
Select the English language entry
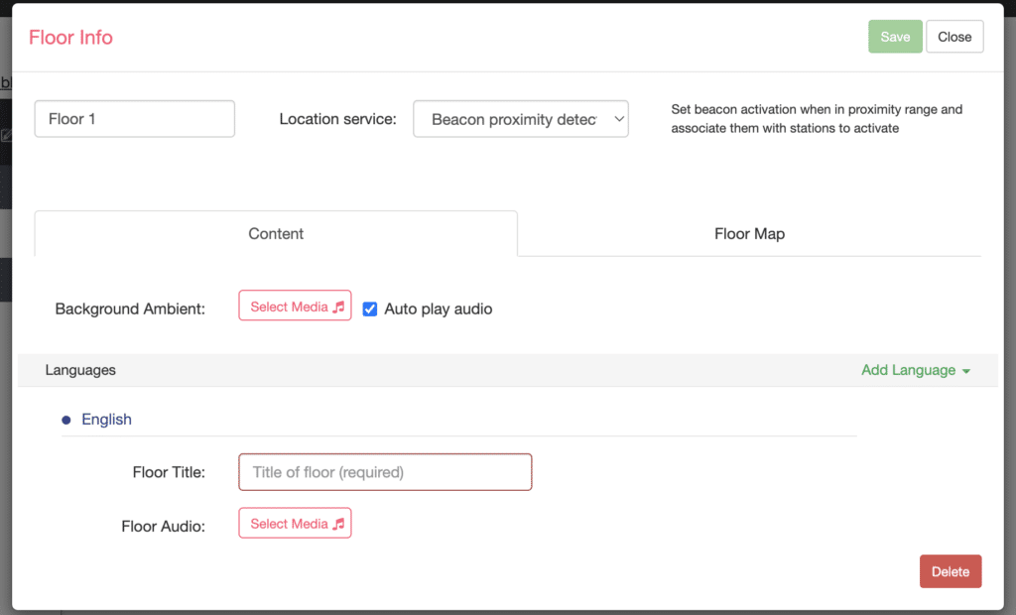click(106, 419)
